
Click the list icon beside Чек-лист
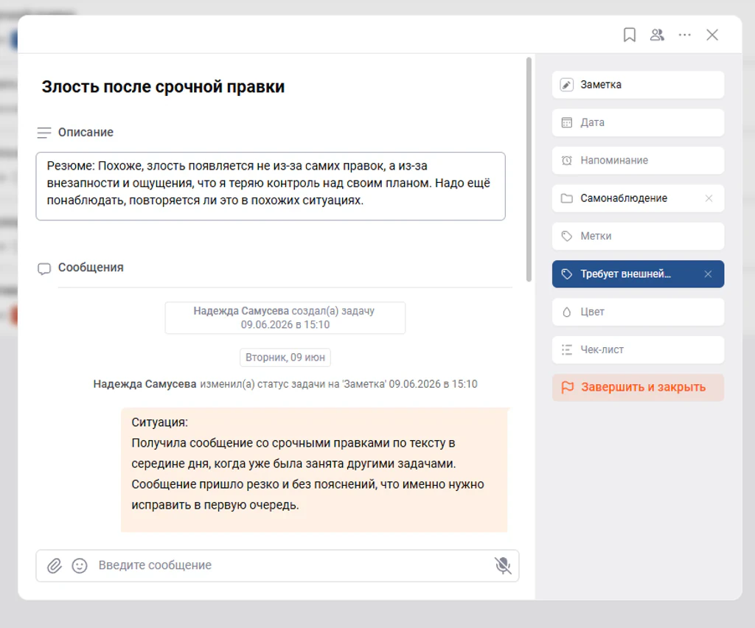point(567,350)
